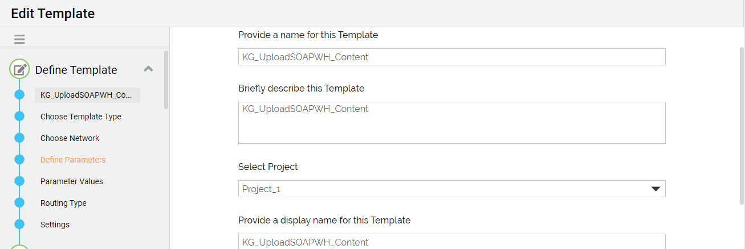Select the KG_UploadSOAPWH_Co... sidebar item
Screen dimensions: 745x249
tap(87, 95)
